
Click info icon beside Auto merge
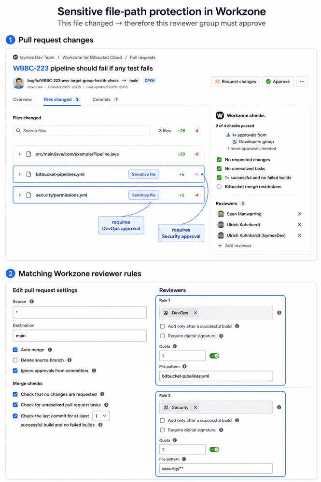click(50, 350)
